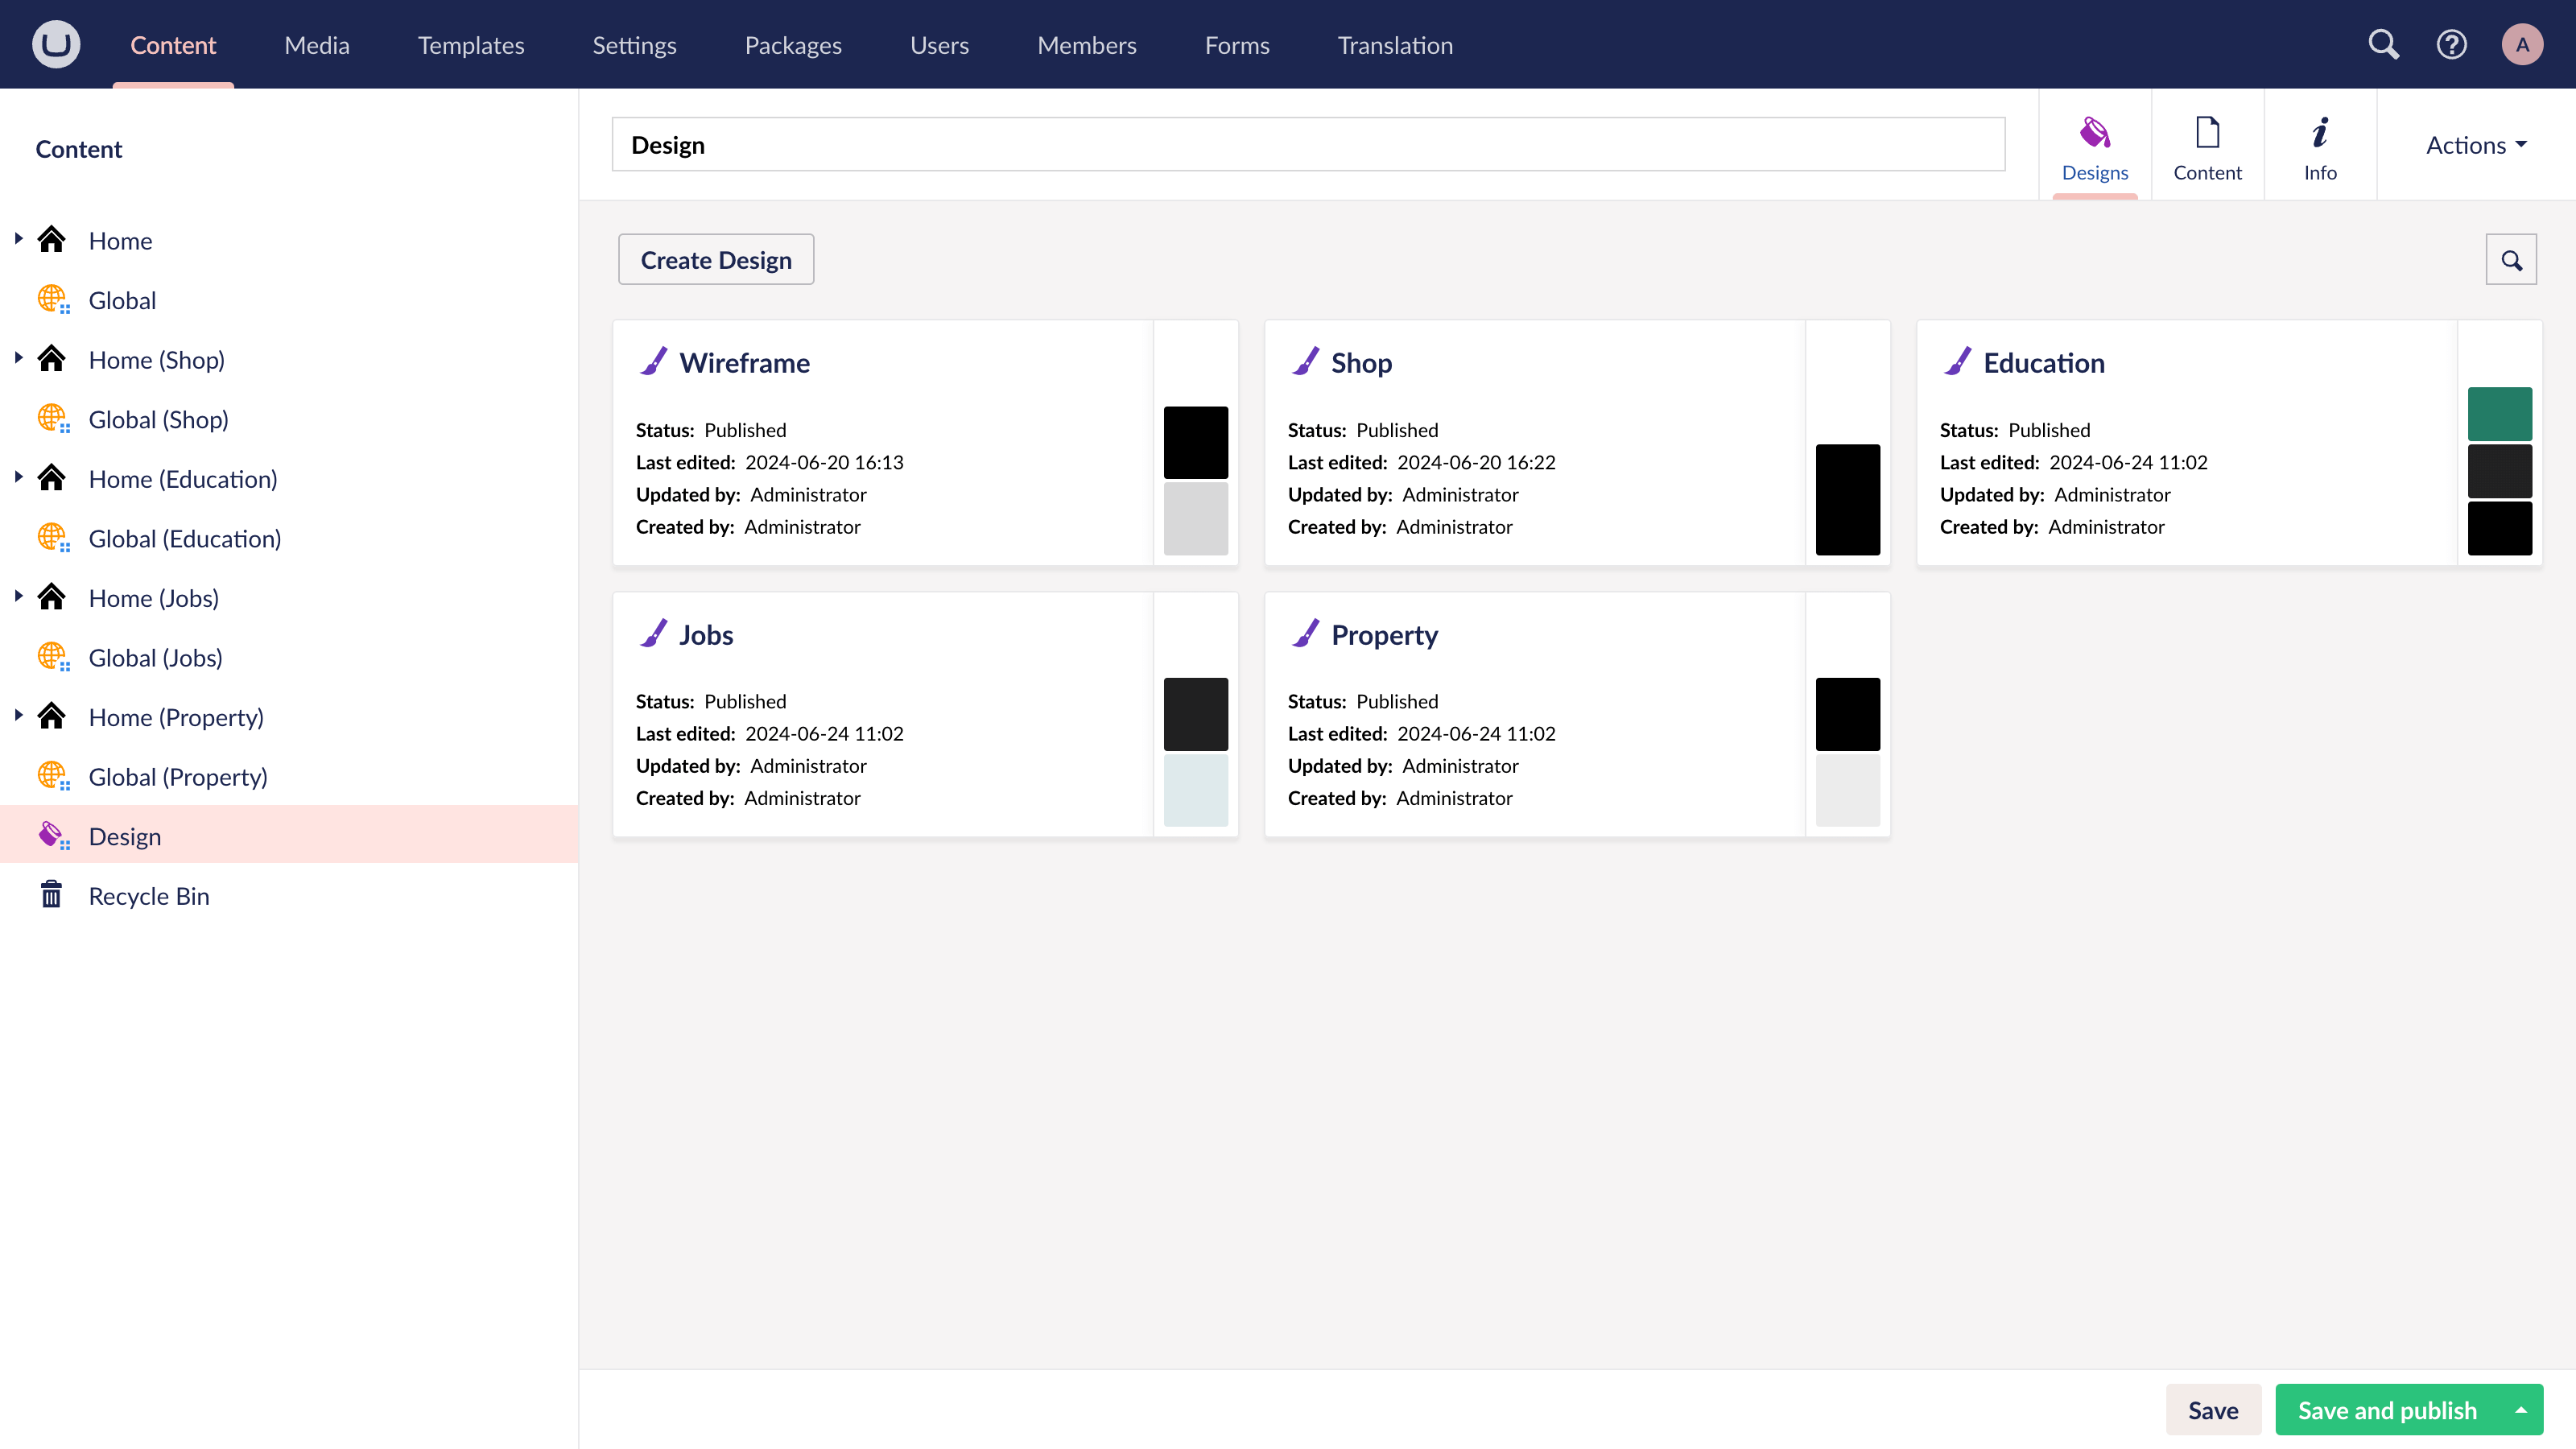Click the Design name input field
The height and width of the screenshot is (1449, 2576).
1300,143
